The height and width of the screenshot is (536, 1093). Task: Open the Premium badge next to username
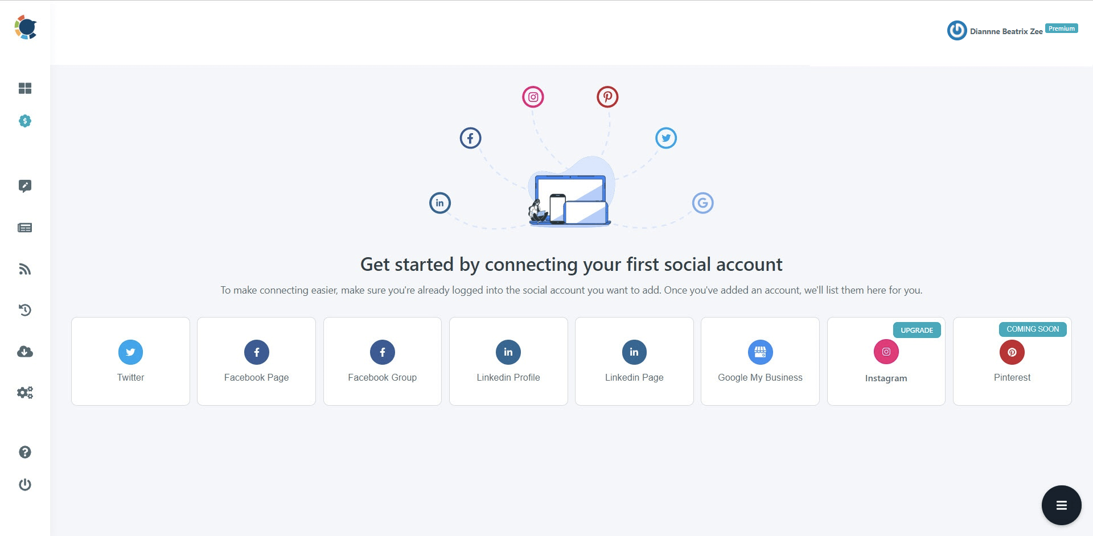[1061, 27]
